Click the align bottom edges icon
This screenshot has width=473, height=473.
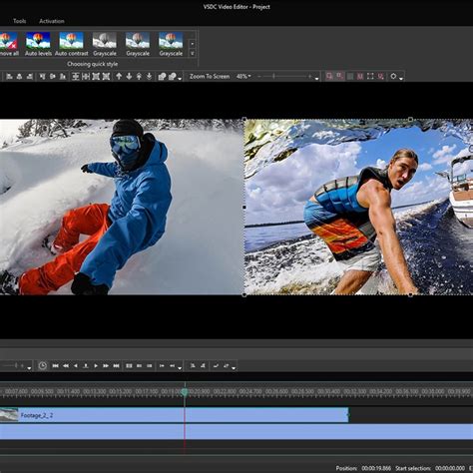(x=63, y=77)
